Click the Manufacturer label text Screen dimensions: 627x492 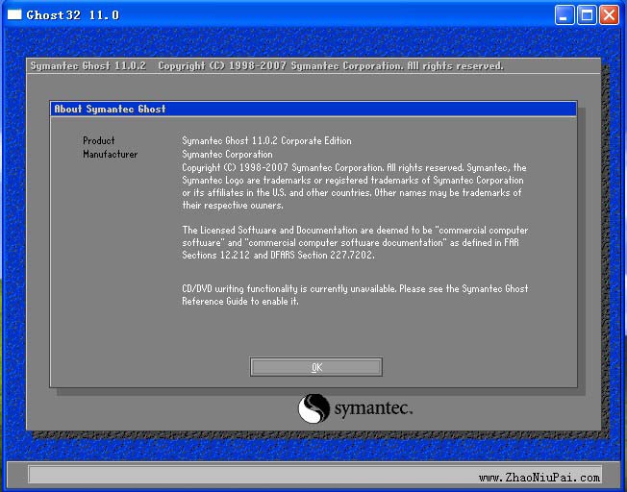(110, 155)
